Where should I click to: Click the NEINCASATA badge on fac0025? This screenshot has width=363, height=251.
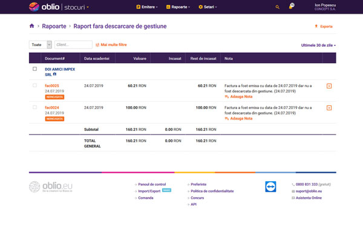(x=54, y=97)
